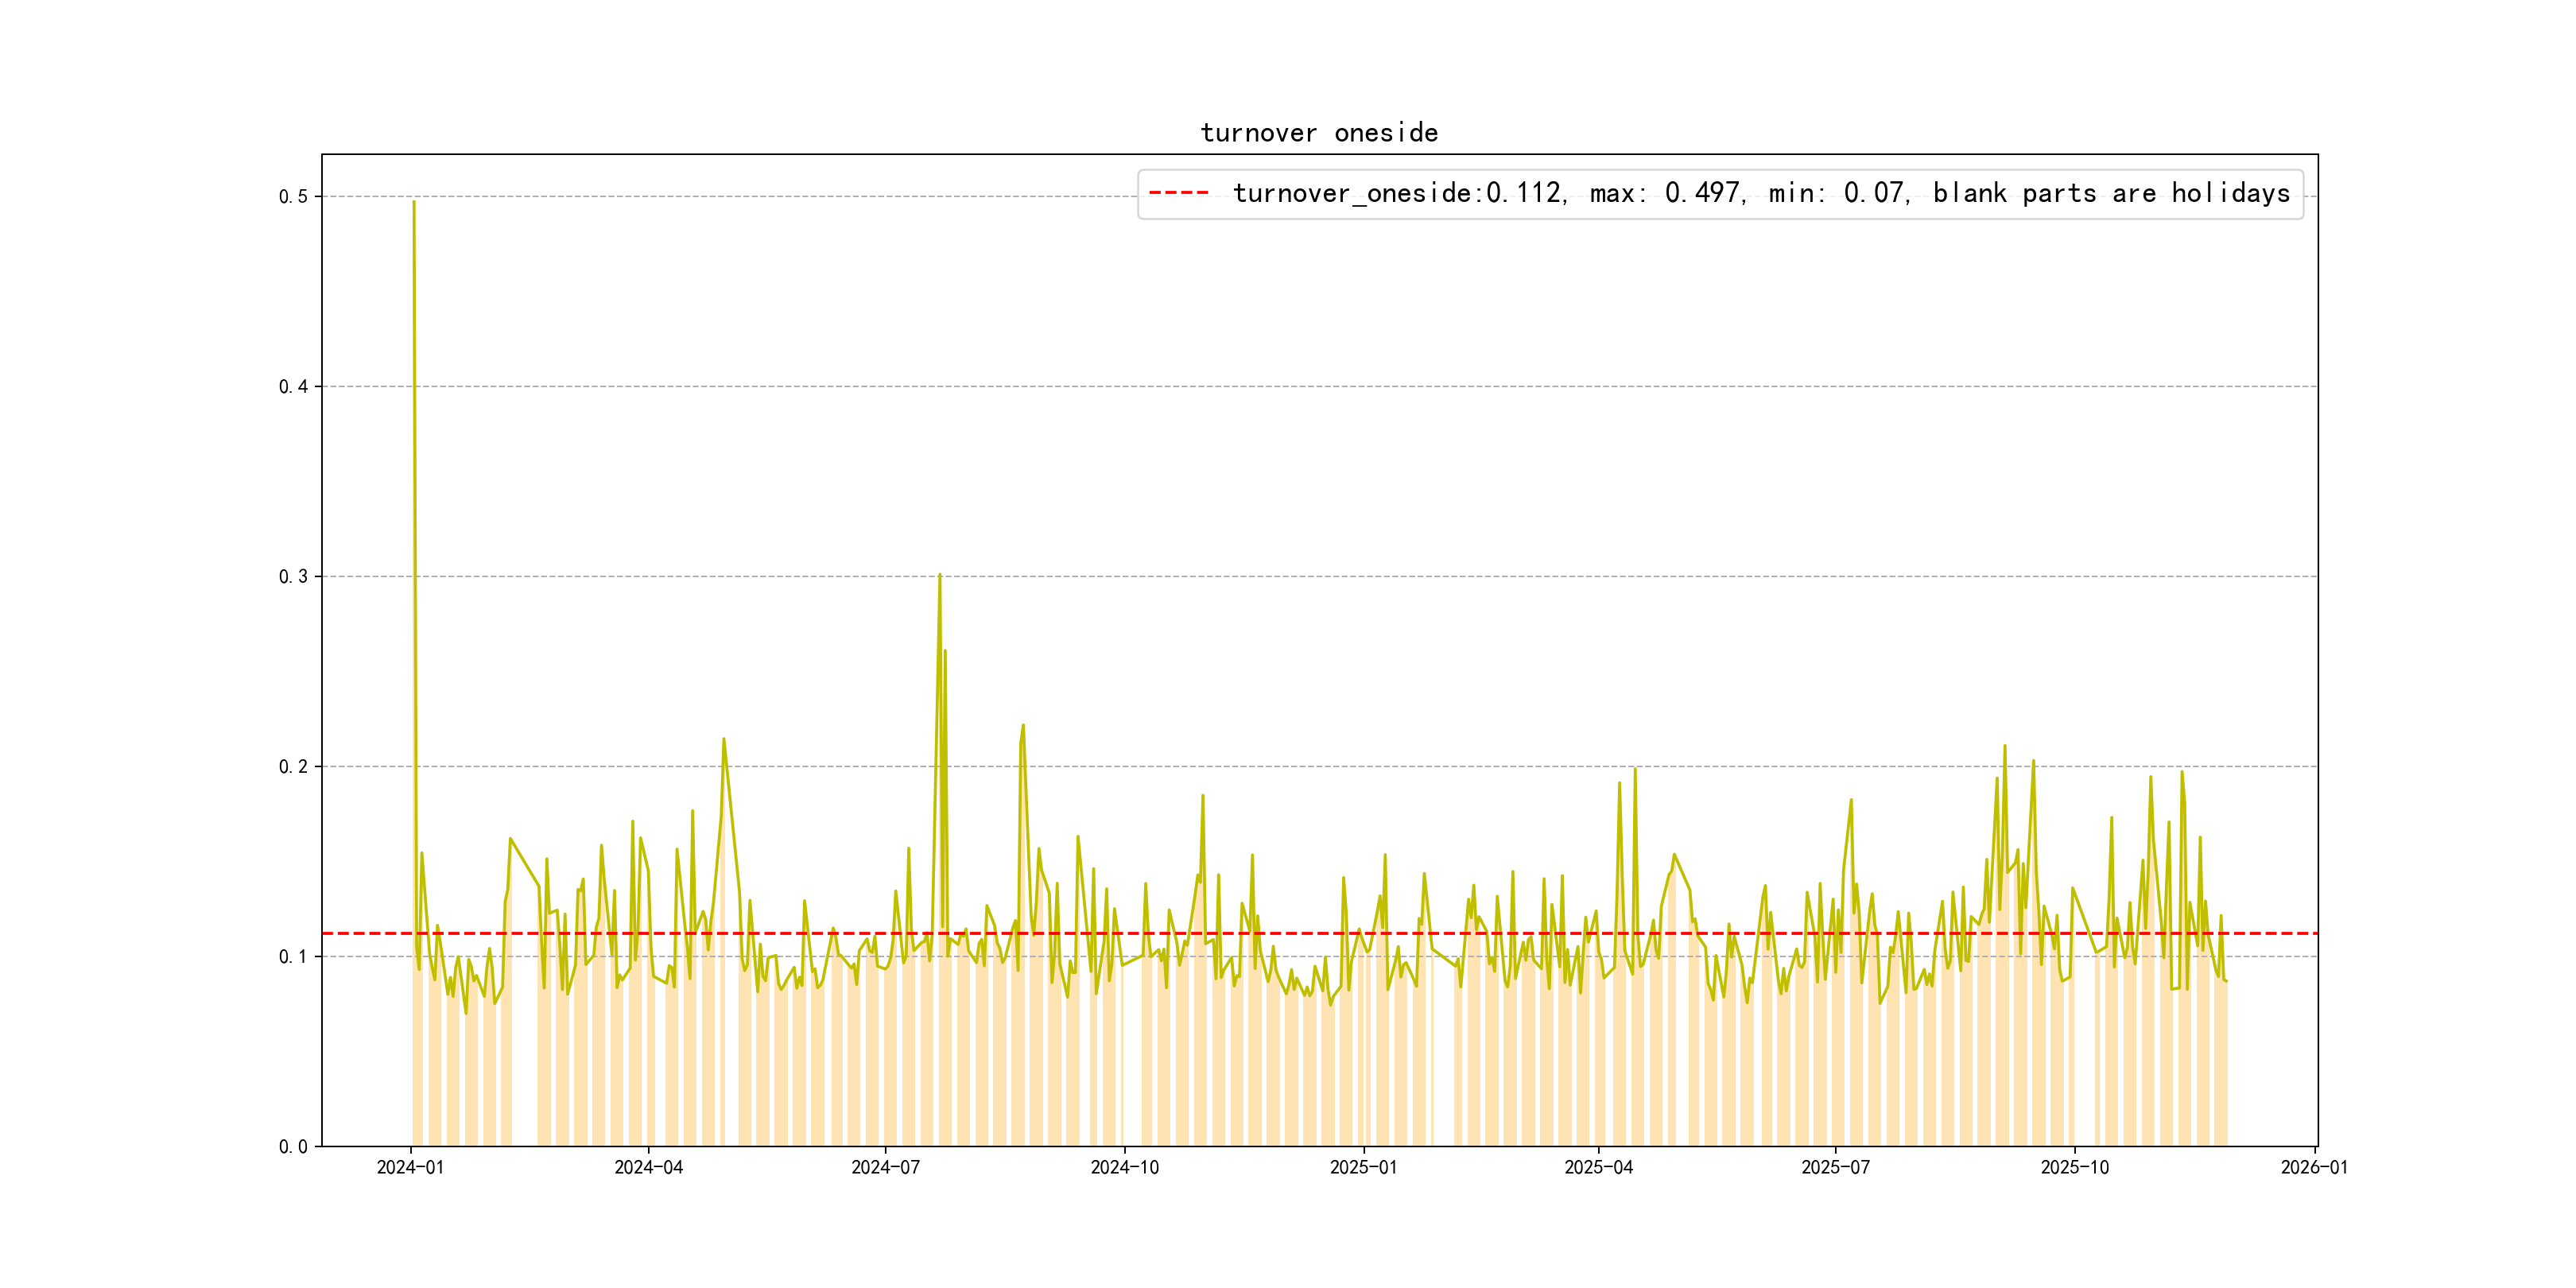Click the legend text 'turnover_oneside:0.112'
2576x1288 pixels.
click(x=1397, y=193)
